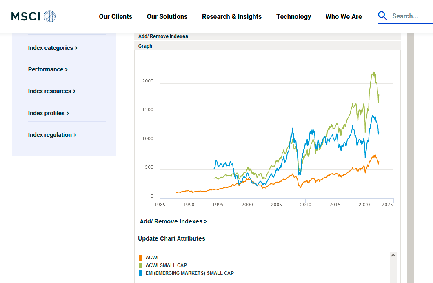The width and height of the screenshot is (433, 283).
Task: Expand Index resources in sidebar
Action: [x=52, y=91]
